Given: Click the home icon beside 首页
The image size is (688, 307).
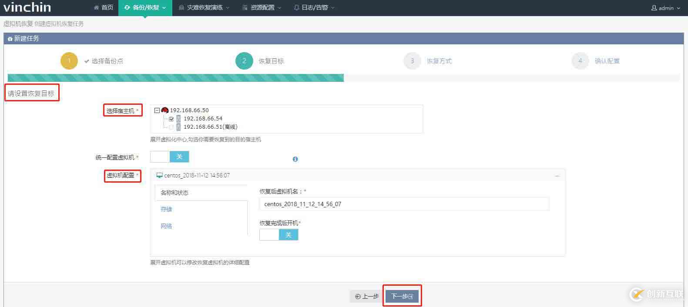Looking at the screenshot, I should tap(96, 7).
